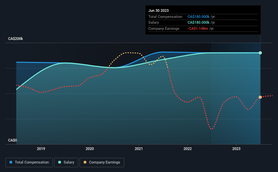Click the 2021 x-axis label

pyautogui.click(x=138, y=149)
